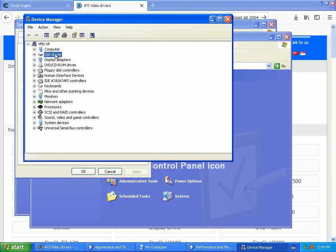
Task: Click the Print icon in Device Manager toolbar
Action: (64, 35)
